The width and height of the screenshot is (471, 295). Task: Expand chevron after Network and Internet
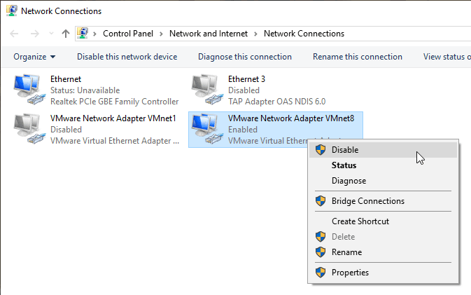pyautogui.click(x=255, y=34)
